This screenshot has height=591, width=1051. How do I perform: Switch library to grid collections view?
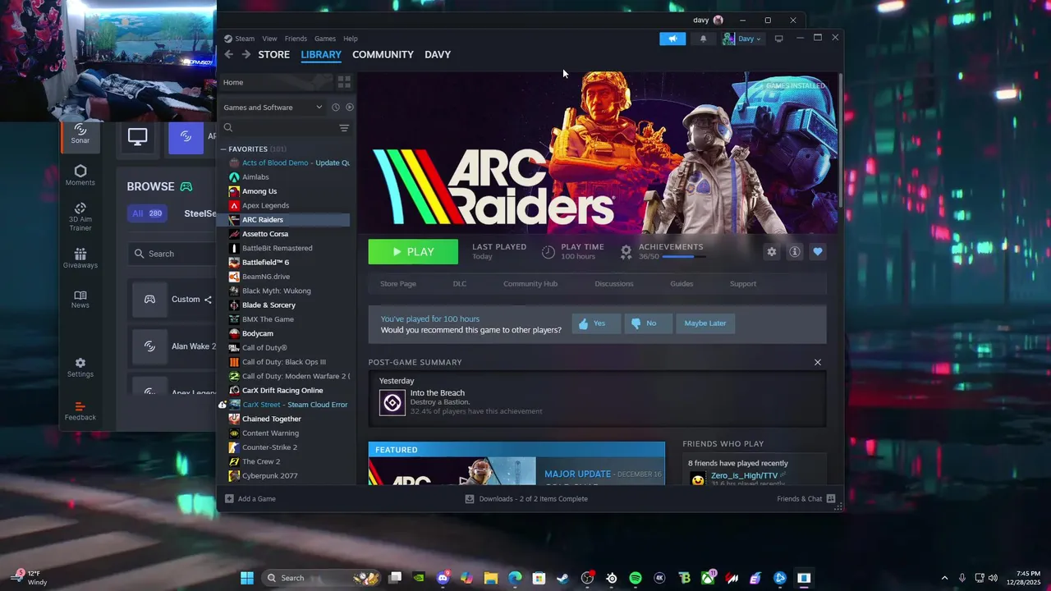[x=344, y=82]
